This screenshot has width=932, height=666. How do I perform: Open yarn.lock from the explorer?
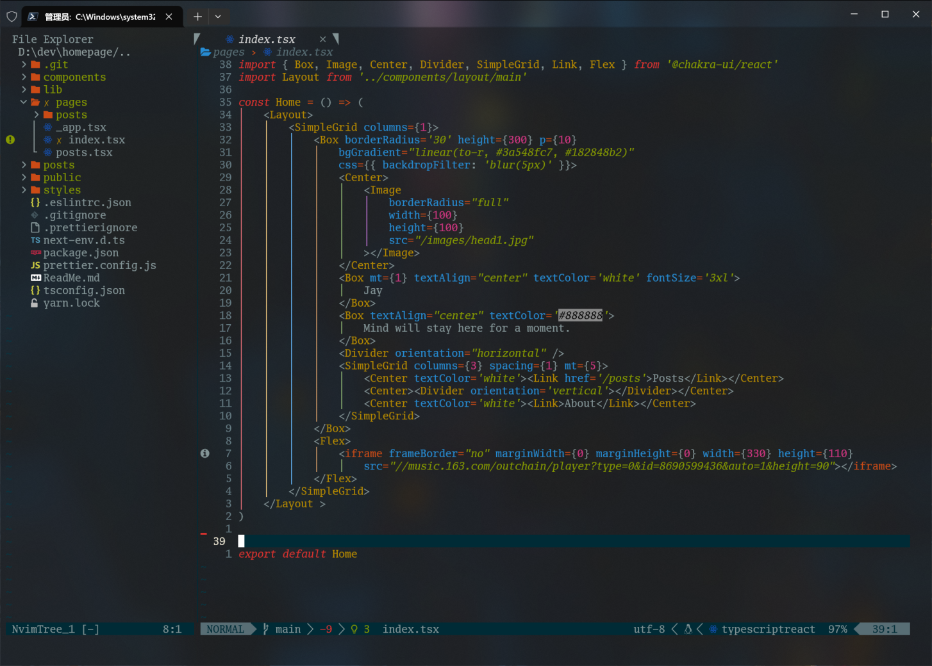[x=72, y=303]
